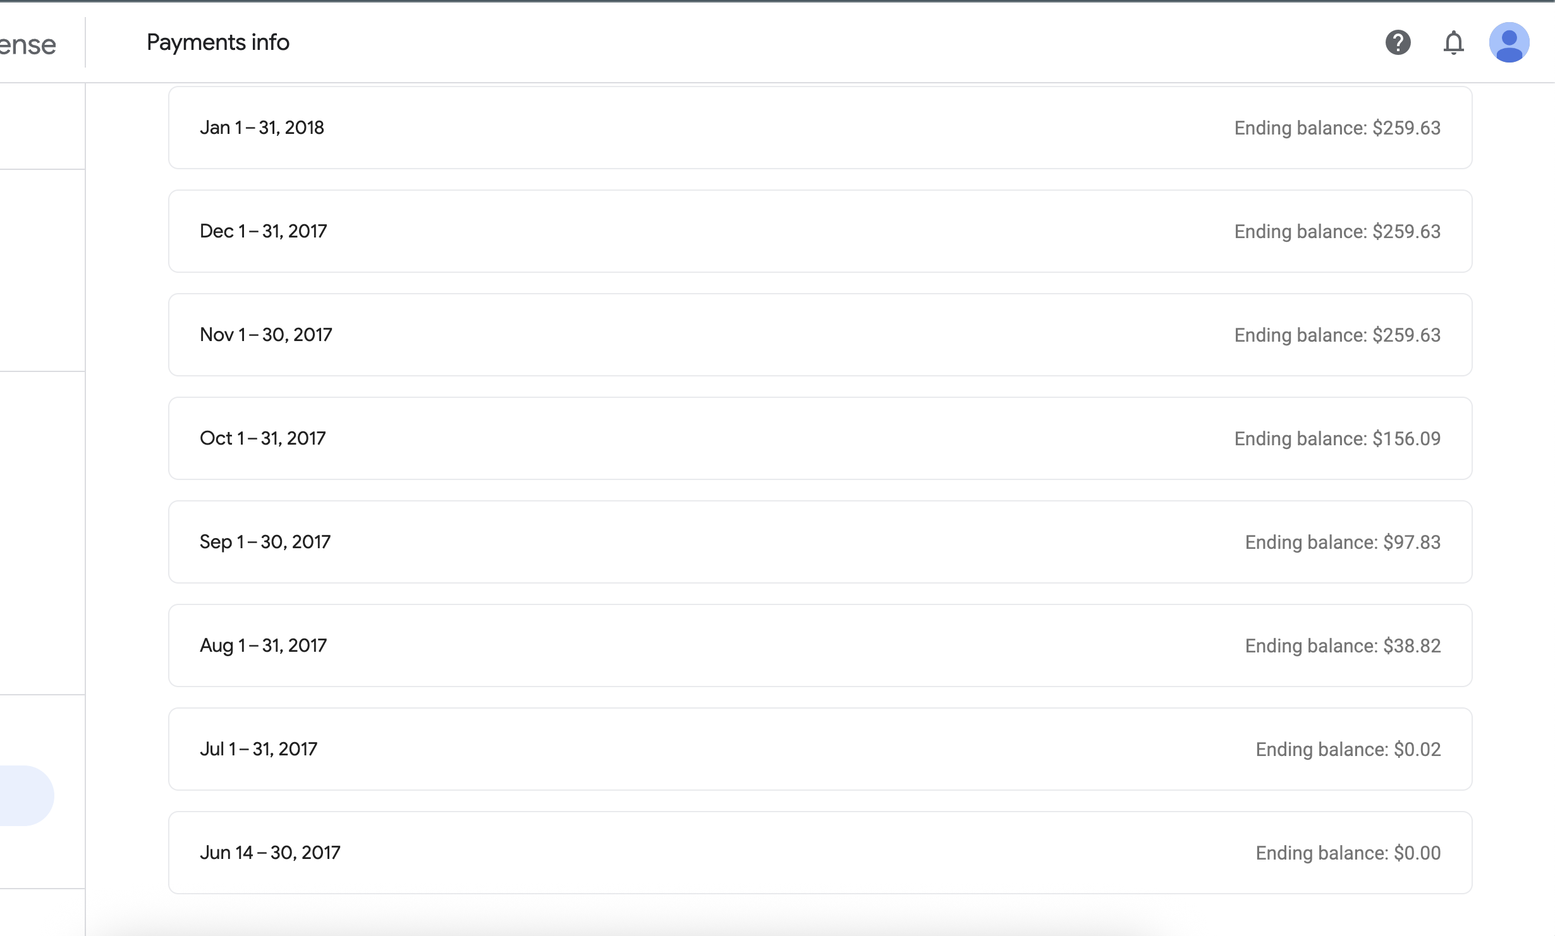The height and width of the screenshot is (936, 1555).
Task: Click Ending balance $38.82 for August
Action: point(1343,645)
